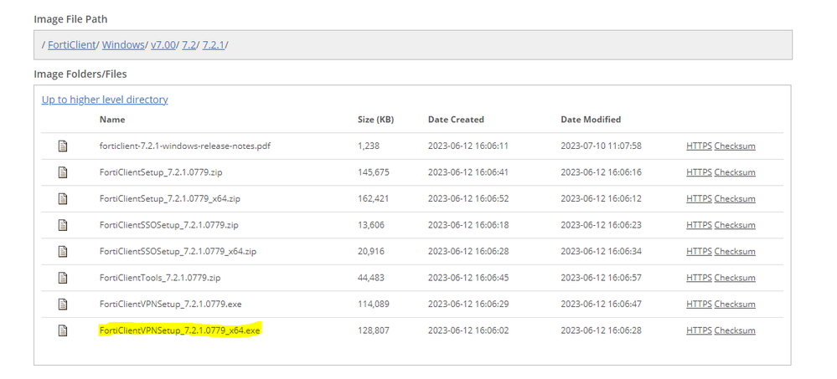Image resolution: width=837 pixels, height=379 pixels.
Task: Click file icon beside FortiClientSetup_7.2.1.0779_x64.zip
Action: coord(62,199)
